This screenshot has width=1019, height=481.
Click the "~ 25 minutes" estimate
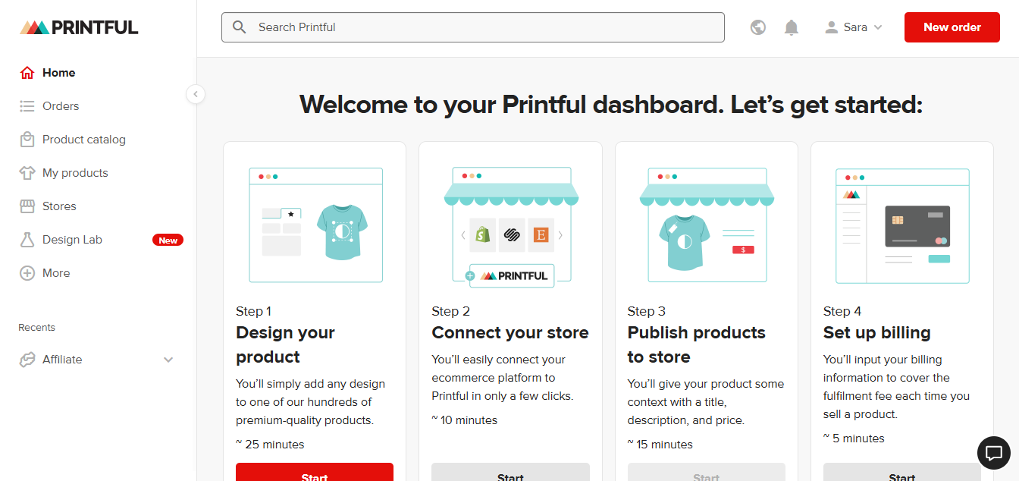pos(270,445)
